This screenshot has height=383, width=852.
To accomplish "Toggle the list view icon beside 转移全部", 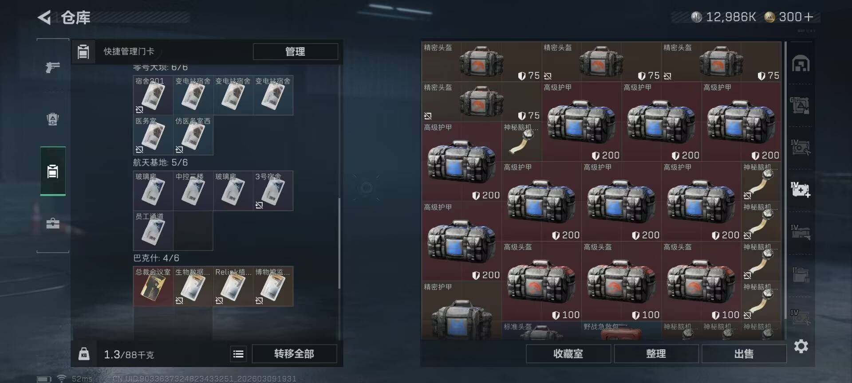I will click(238, 354).
